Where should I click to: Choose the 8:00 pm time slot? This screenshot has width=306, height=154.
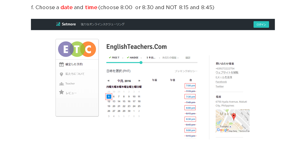[x=190, y=108]
